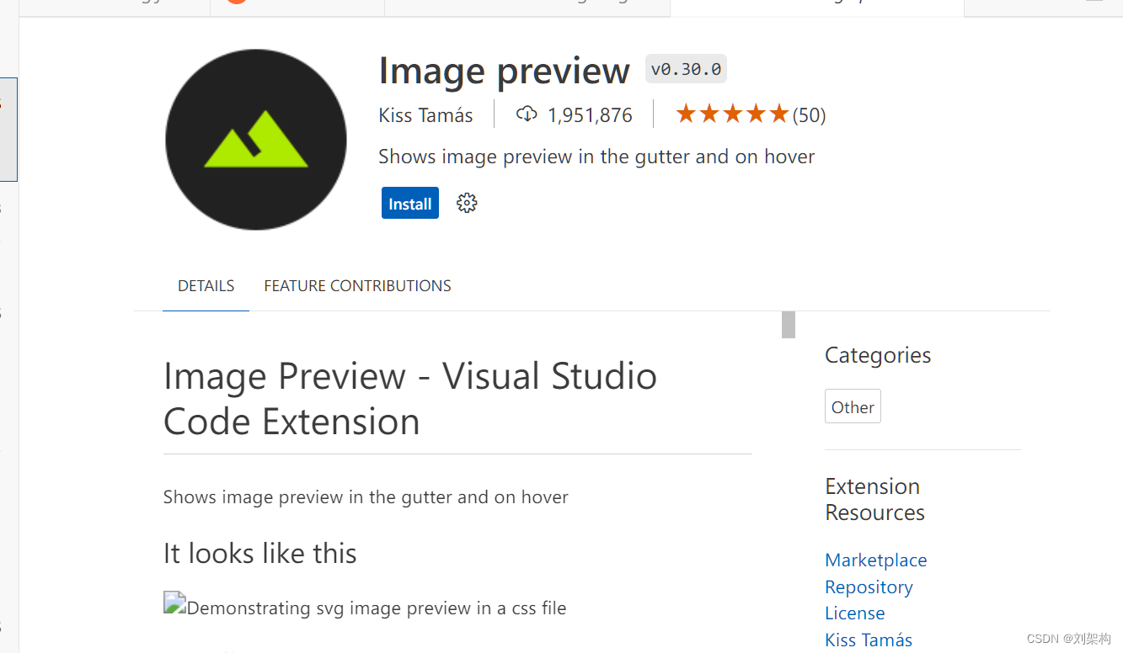This screenshot has width=1123, height=653.
Task: Open the five-star rating
Action: 732,114
